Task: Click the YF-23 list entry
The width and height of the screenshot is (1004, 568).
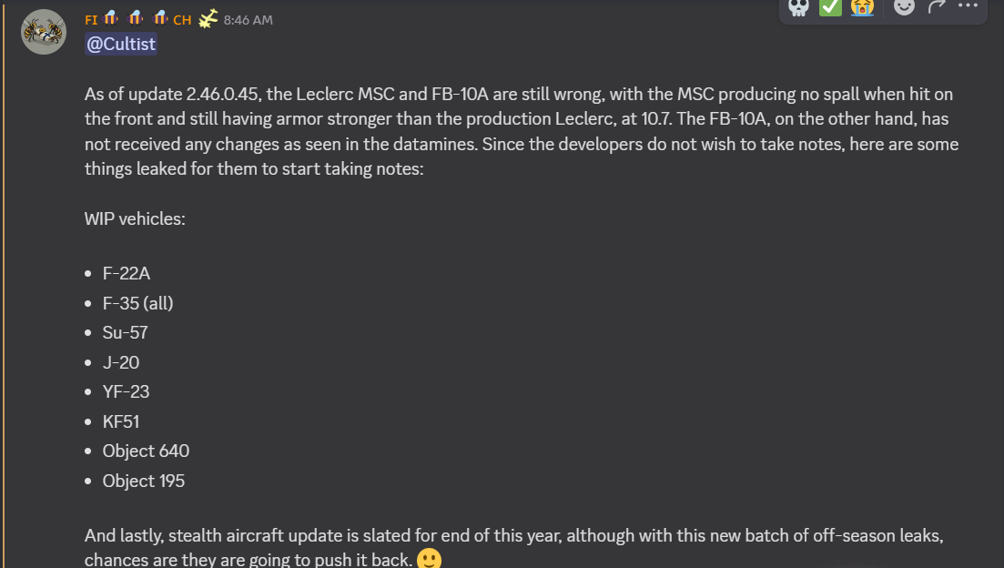Action: (x=126, y=392)
